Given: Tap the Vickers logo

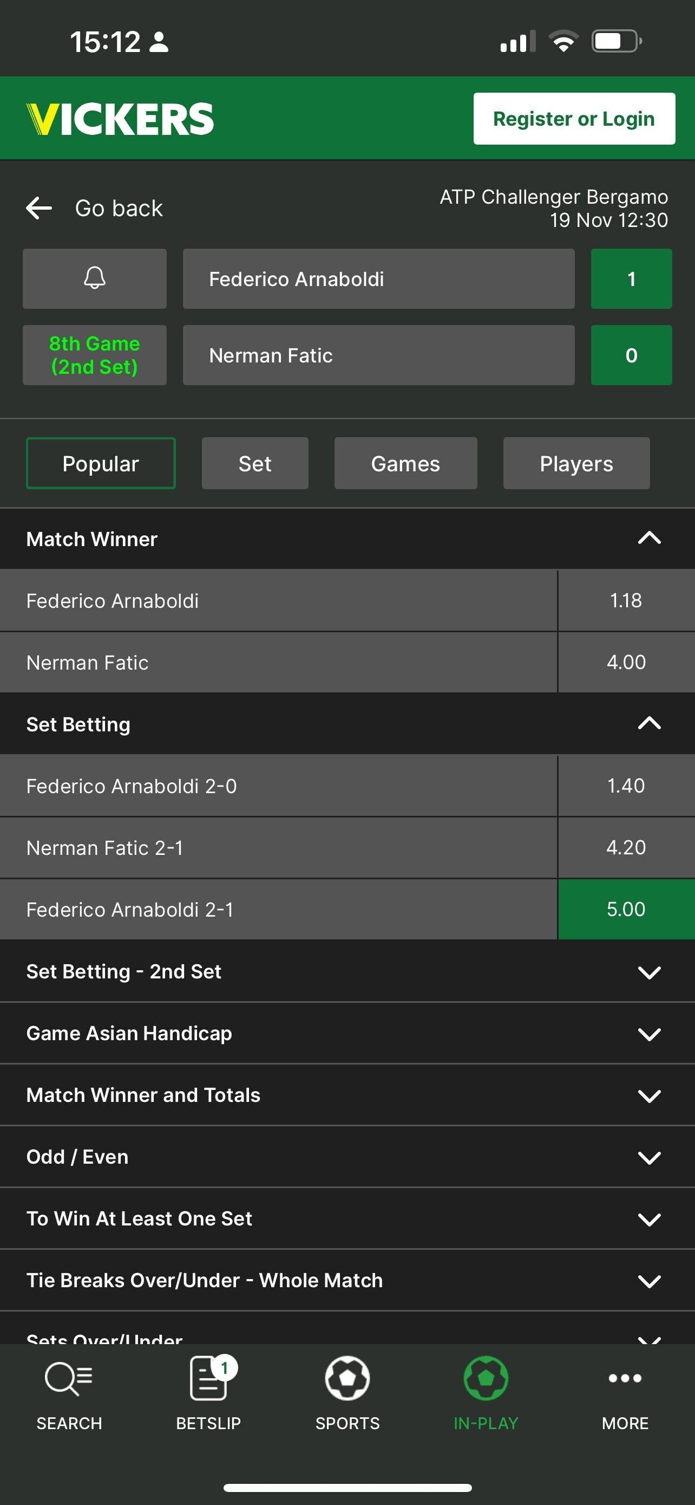Looking at the screenshot, I should point(120,119).
